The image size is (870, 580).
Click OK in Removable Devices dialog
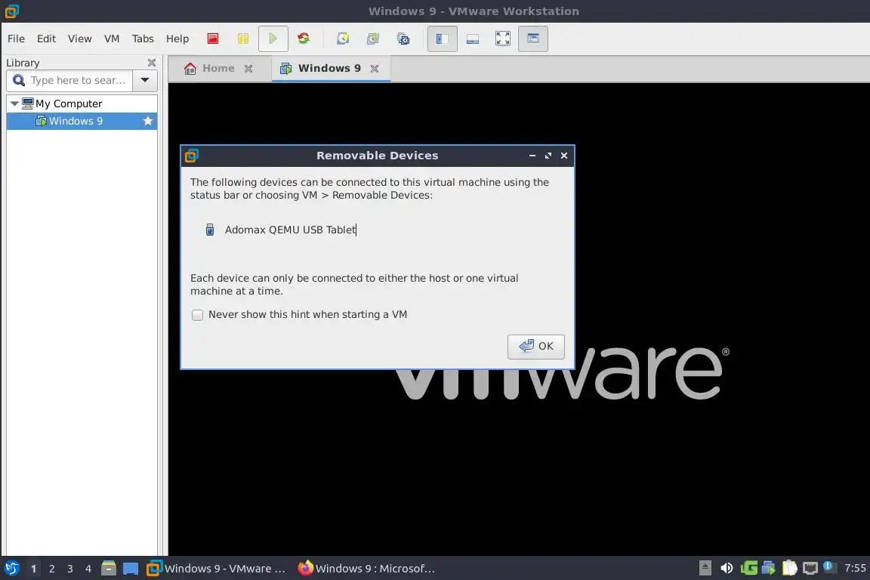tap(536, 347)
